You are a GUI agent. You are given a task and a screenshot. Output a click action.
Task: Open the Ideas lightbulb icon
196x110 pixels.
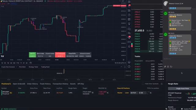129,24
